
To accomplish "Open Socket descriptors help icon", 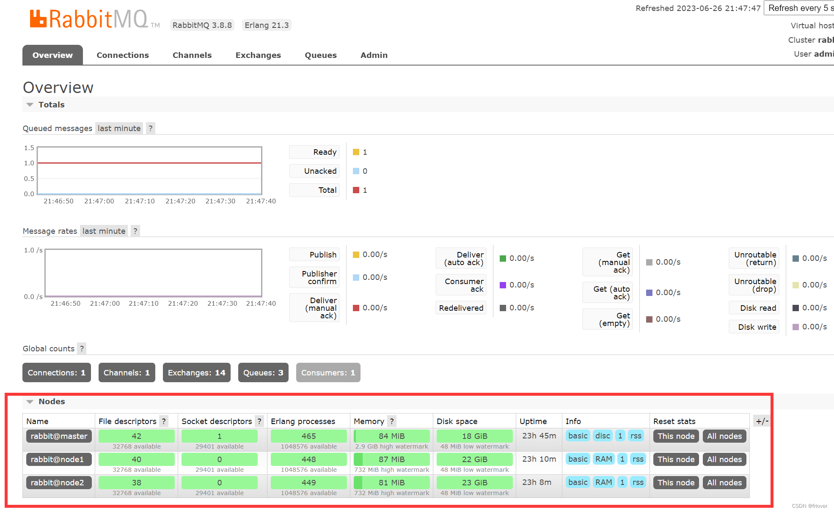I will (259, 421).
